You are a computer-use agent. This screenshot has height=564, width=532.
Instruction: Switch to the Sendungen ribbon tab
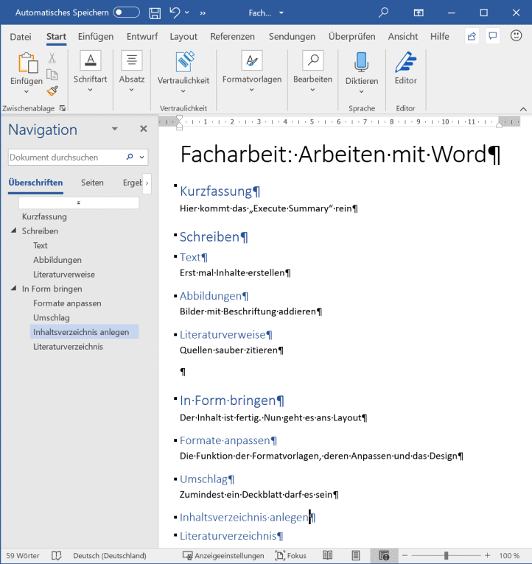point(292,37)
